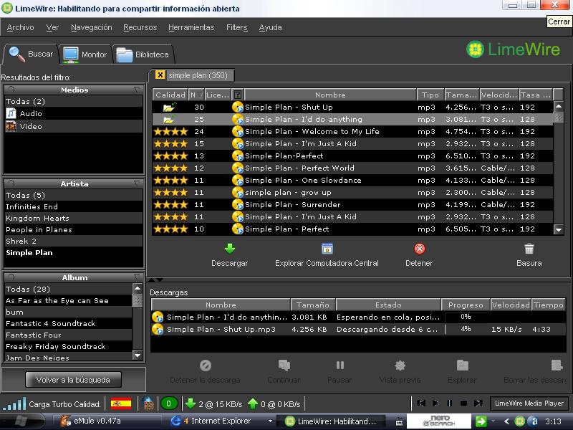Click the question mark column header icon
573x430 pixels.
237,95
